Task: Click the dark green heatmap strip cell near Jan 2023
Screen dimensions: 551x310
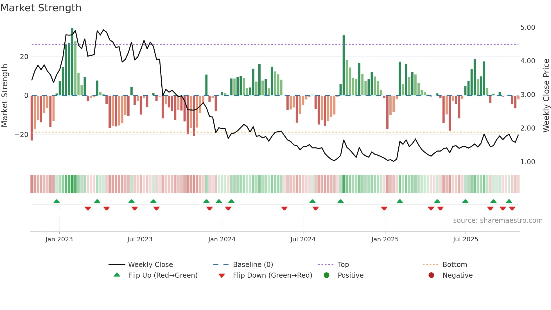Action: 72,184
